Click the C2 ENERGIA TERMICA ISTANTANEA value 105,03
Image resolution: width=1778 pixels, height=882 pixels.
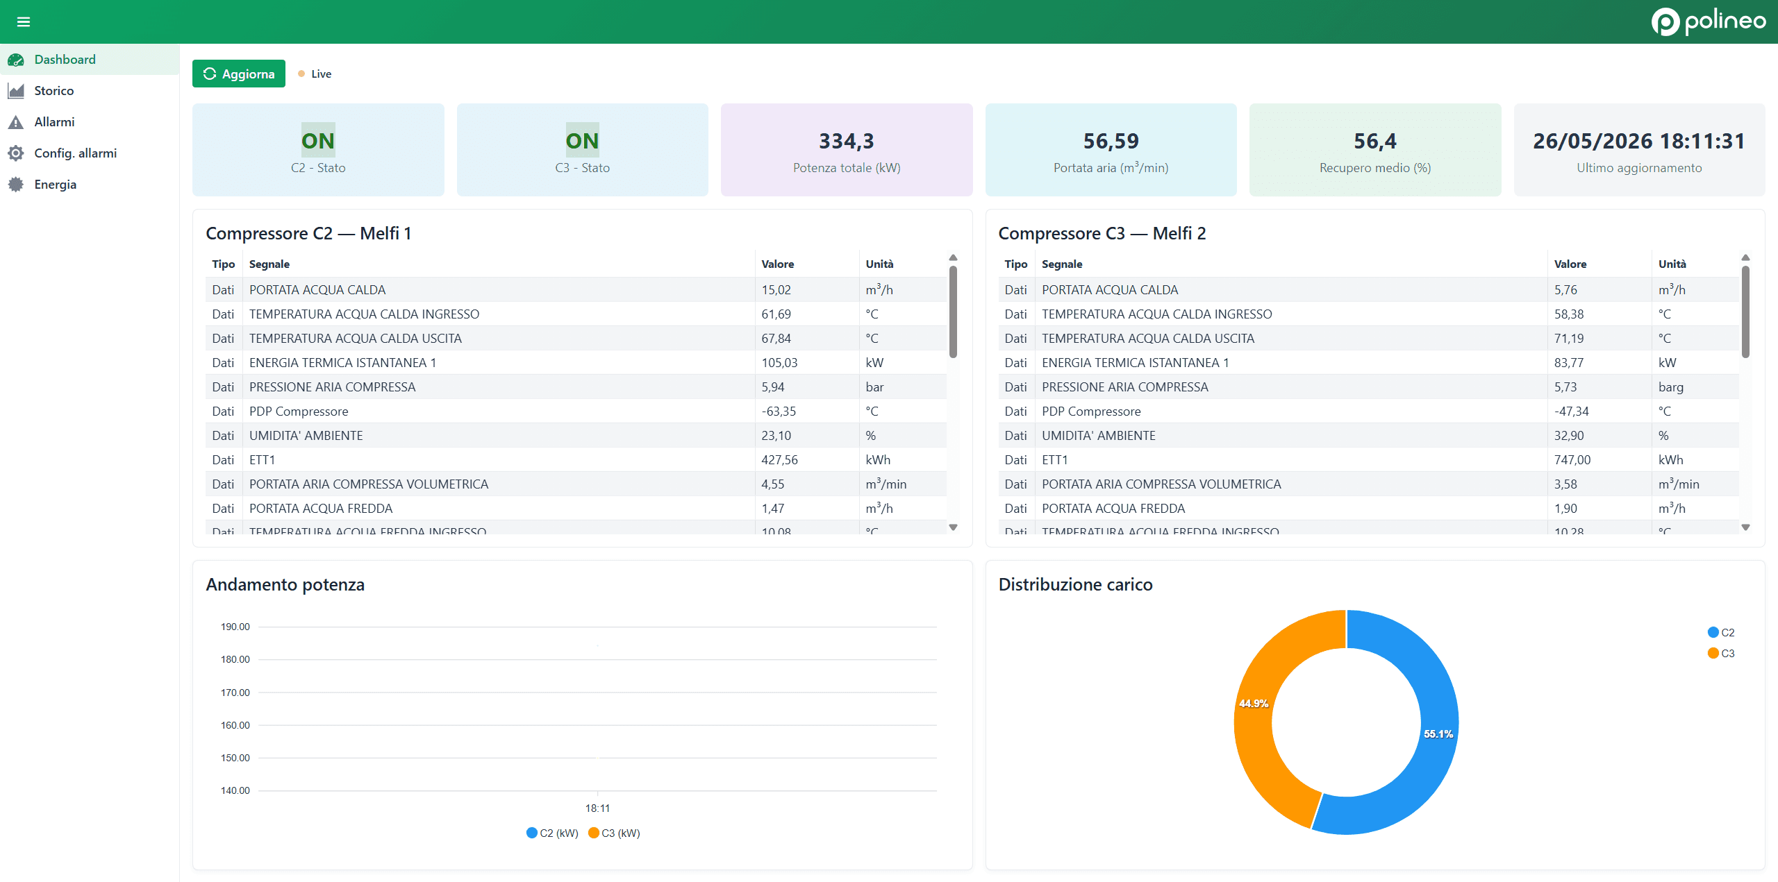tap(780, 363)
